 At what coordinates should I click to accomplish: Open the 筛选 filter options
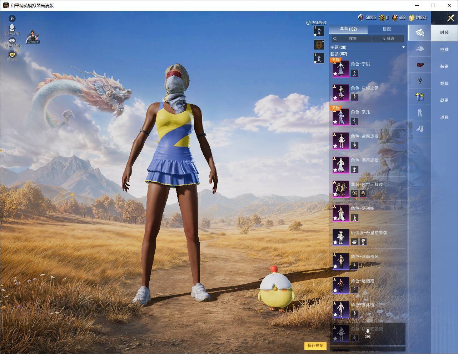(388, 39)
